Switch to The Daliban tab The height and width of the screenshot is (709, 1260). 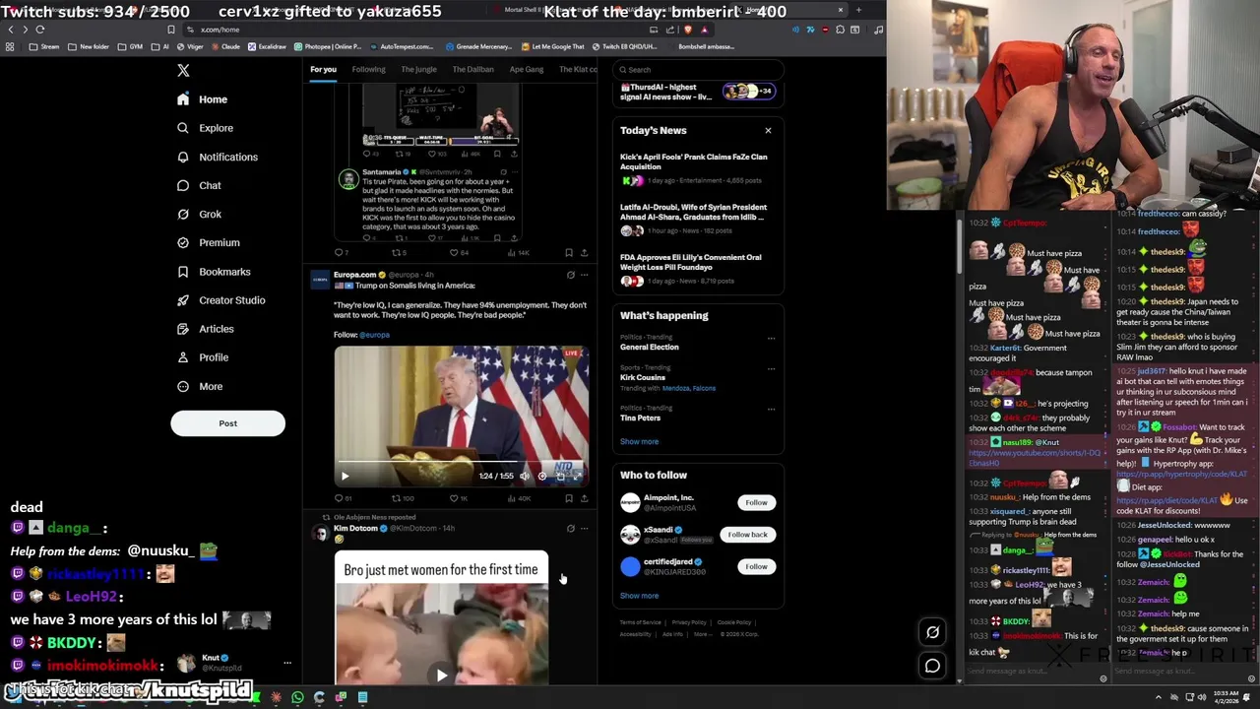coord(472,69)
